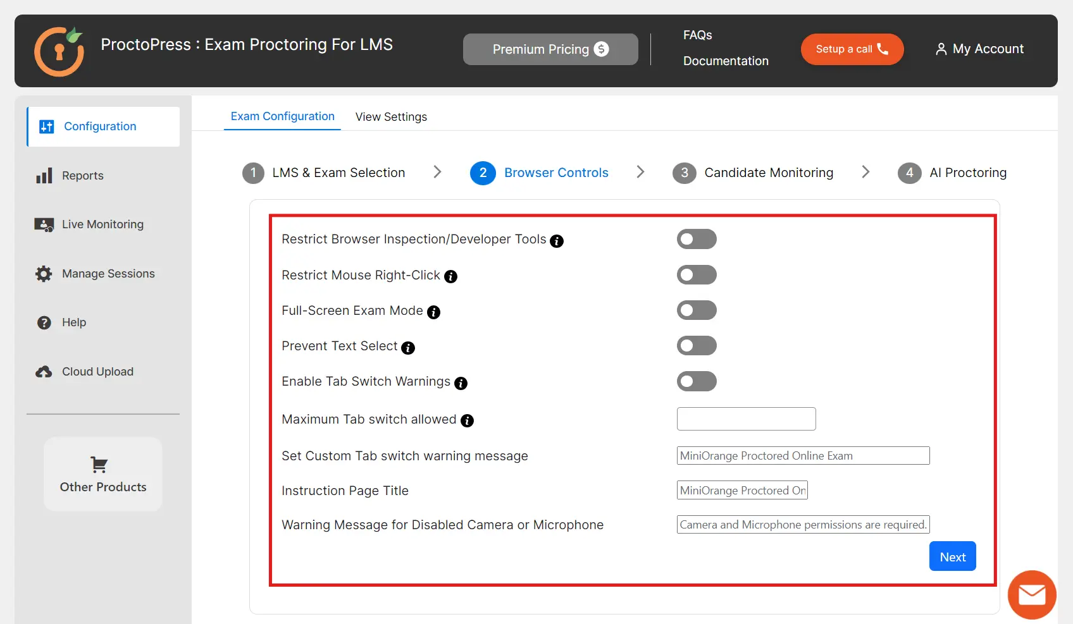Show info for Prevent Text Select

tap(408, 348)
